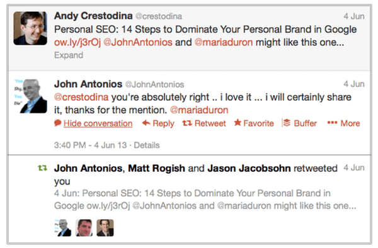Click the green retweet notification icon
378x248 pixels.
pos(42,168)
